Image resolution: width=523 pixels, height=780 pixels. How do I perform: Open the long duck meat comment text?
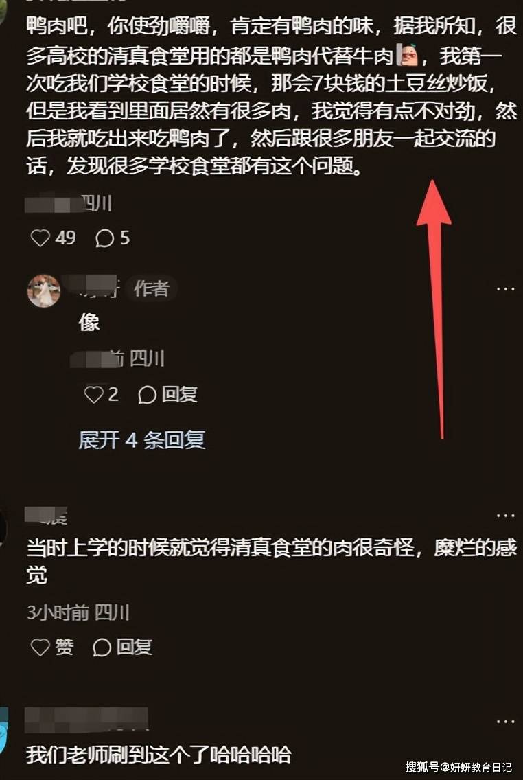271,96
